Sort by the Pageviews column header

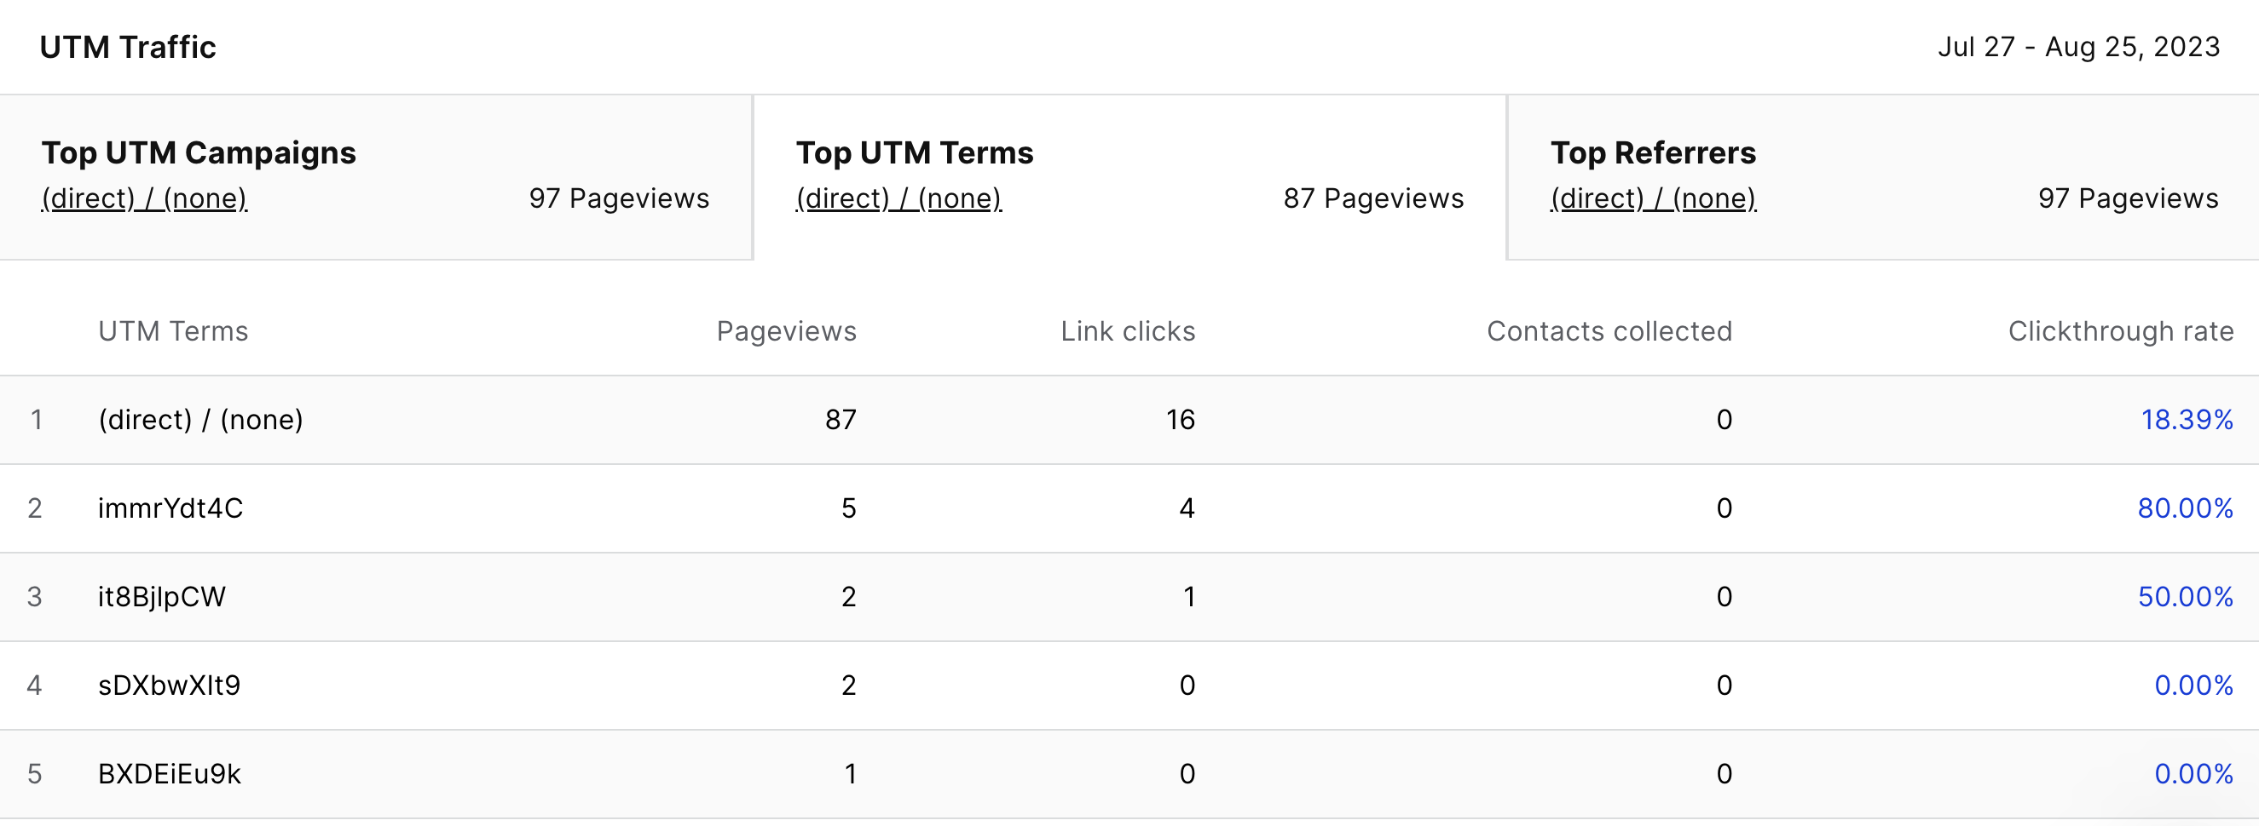point(786,331)
